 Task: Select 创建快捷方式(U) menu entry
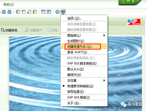tap(84, 47)
